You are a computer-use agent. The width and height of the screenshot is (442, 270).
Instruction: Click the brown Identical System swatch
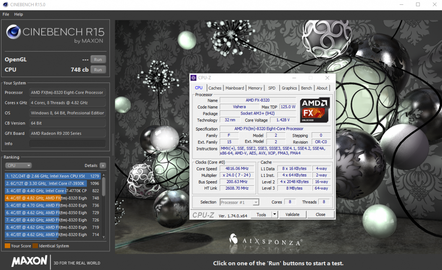(35, 246)
